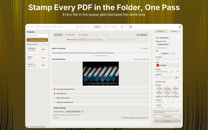
Task: Click the file icon in status bar
Action: tap(28, 127)
